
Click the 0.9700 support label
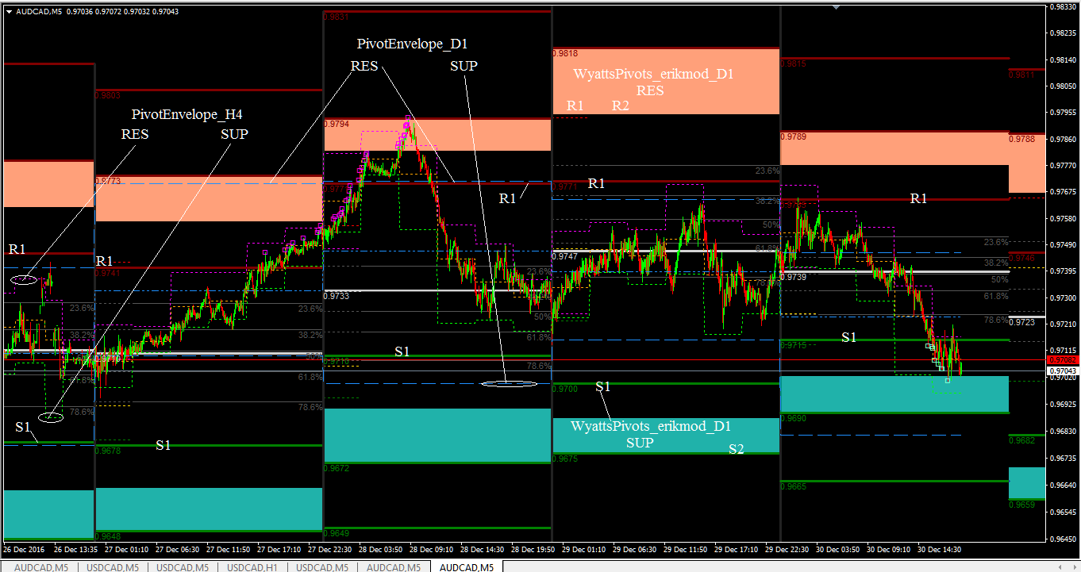565,390
